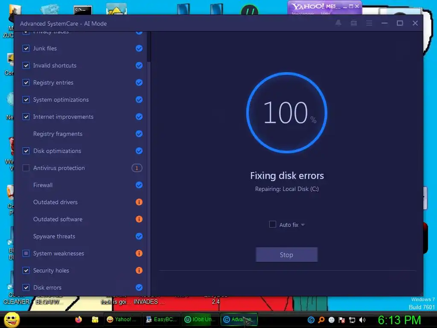Click the Advanced SystemCare taskbar button
This screenshot has height=328, width=437.
(x=239, y=319)
